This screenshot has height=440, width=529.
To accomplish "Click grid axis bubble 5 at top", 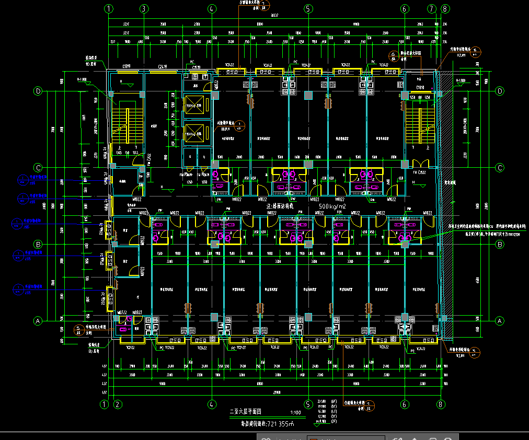I will click(308, 9).
